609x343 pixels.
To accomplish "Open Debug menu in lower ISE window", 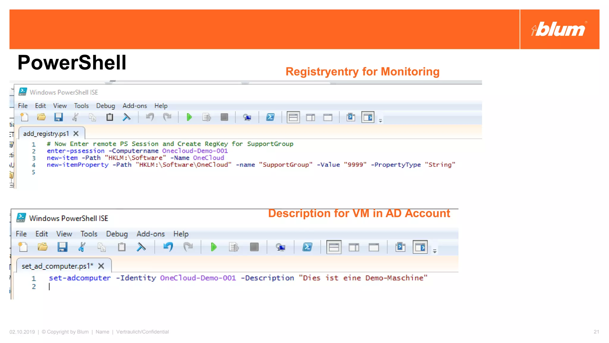I will (117, 234).
